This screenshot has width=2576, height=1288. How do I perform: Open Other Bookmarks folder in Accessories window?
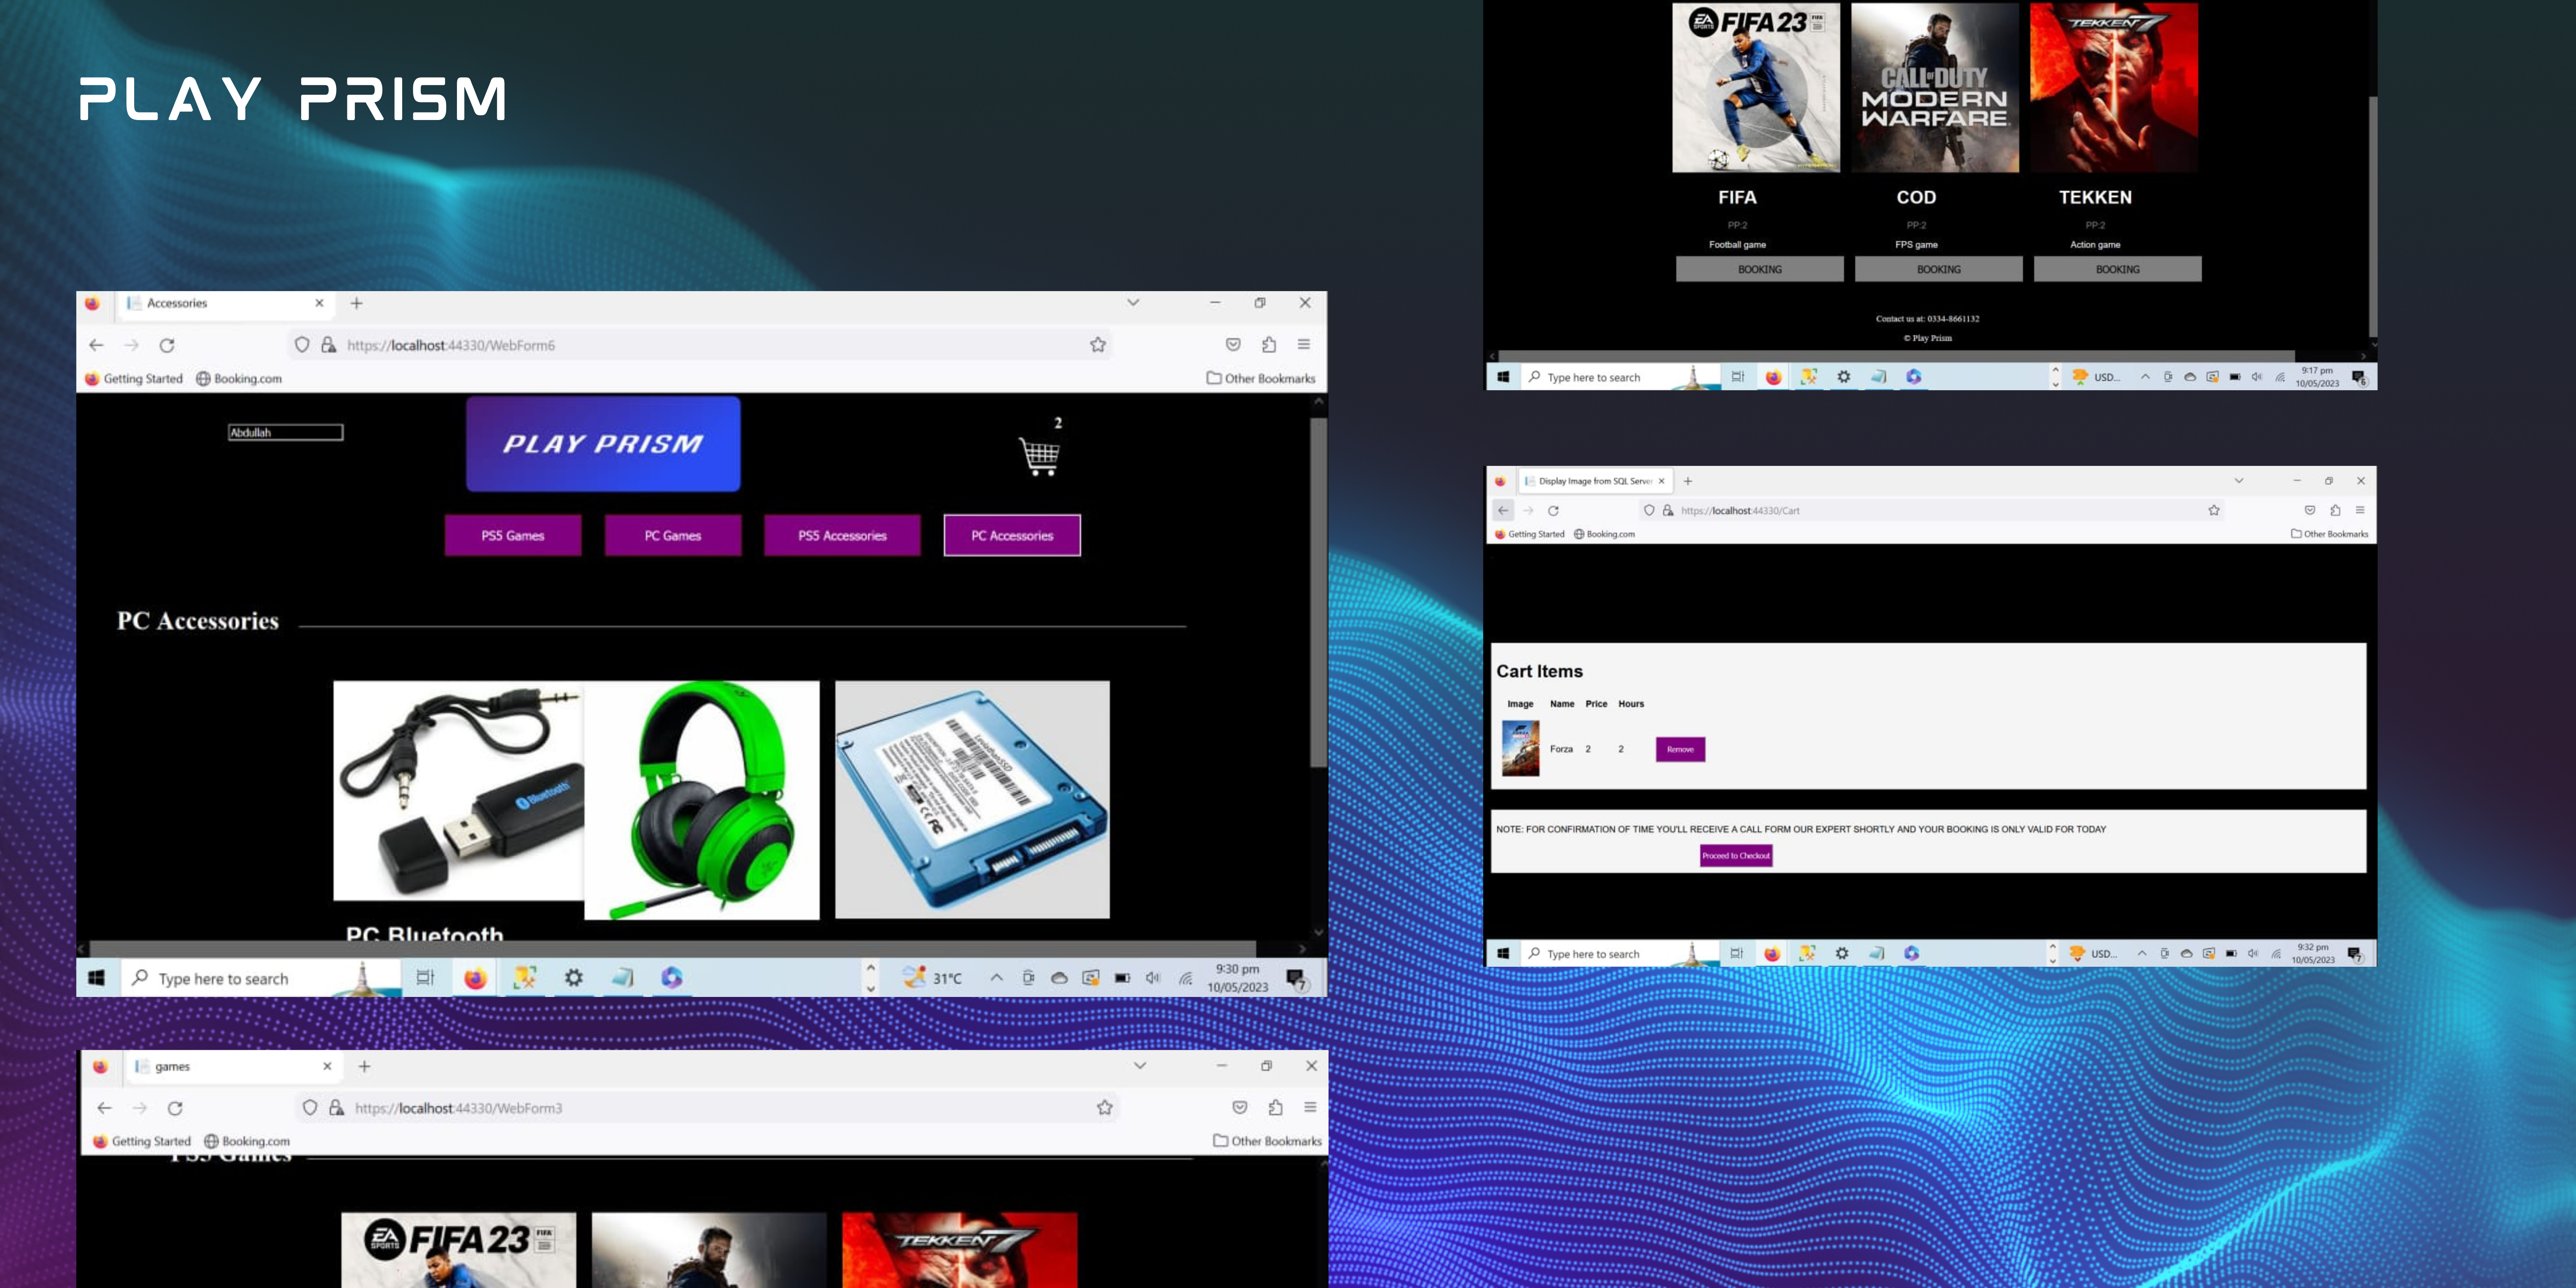click(x=1261, y=379)
